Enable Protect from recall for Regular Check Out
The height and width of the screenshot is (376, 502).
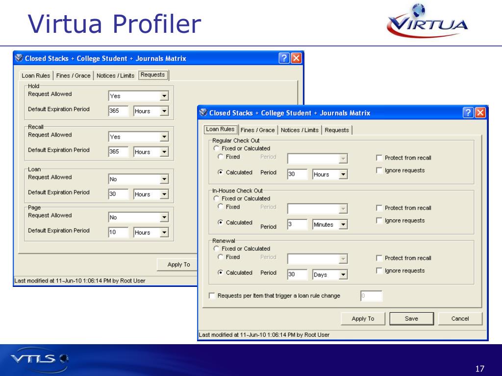click(x=379, y=158)
